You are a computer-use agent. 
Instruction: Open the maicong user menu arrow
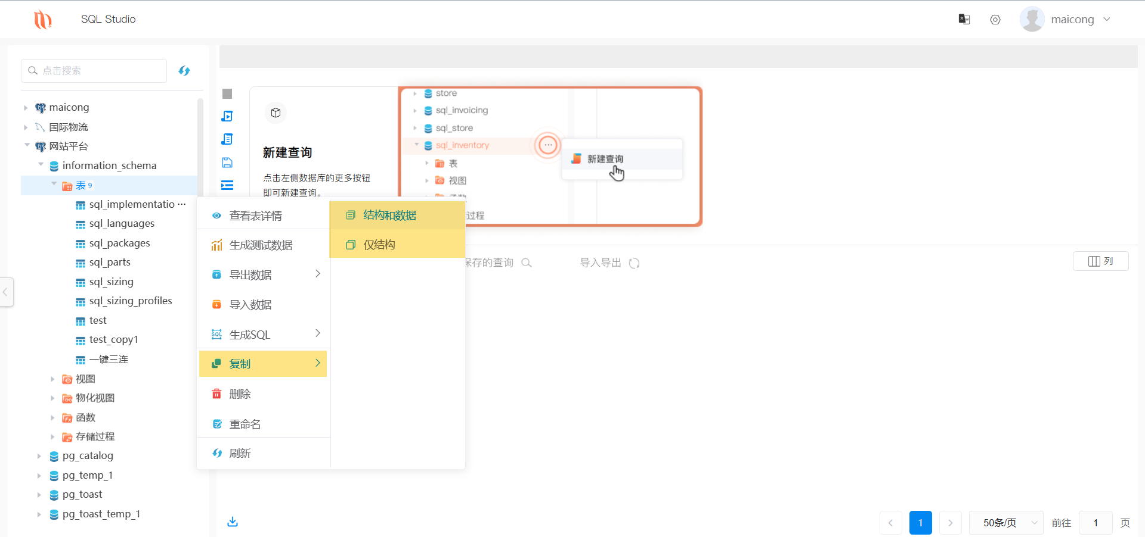(1107, 19)
